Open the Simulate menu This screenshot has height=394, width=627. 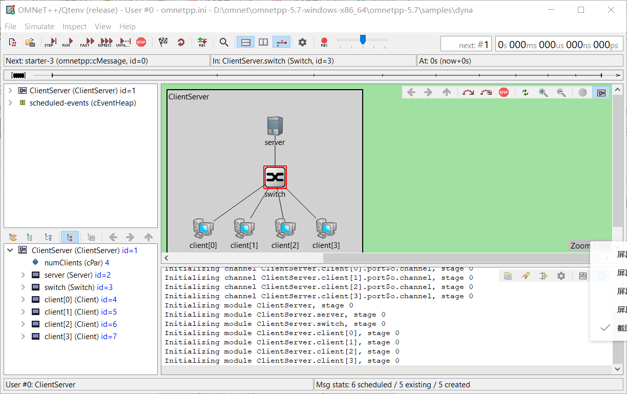pos(39,27)
